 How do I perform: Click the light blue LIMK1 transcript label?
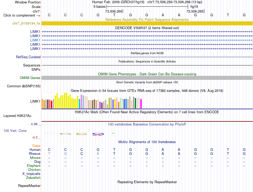[35, 40]
